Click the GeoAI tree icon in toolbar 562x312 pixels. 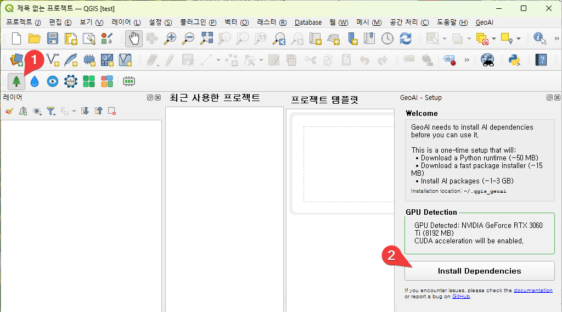(x=16, y=81)
